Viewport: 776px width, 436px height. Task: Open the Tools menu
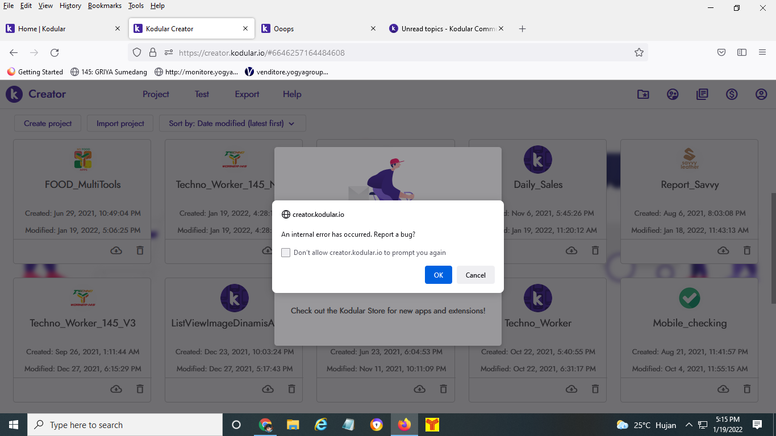[136, 6]
